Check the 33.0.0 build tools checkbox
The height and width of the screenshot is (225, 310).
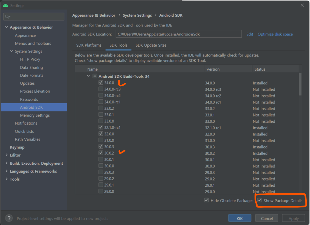(x=101, y=121)
